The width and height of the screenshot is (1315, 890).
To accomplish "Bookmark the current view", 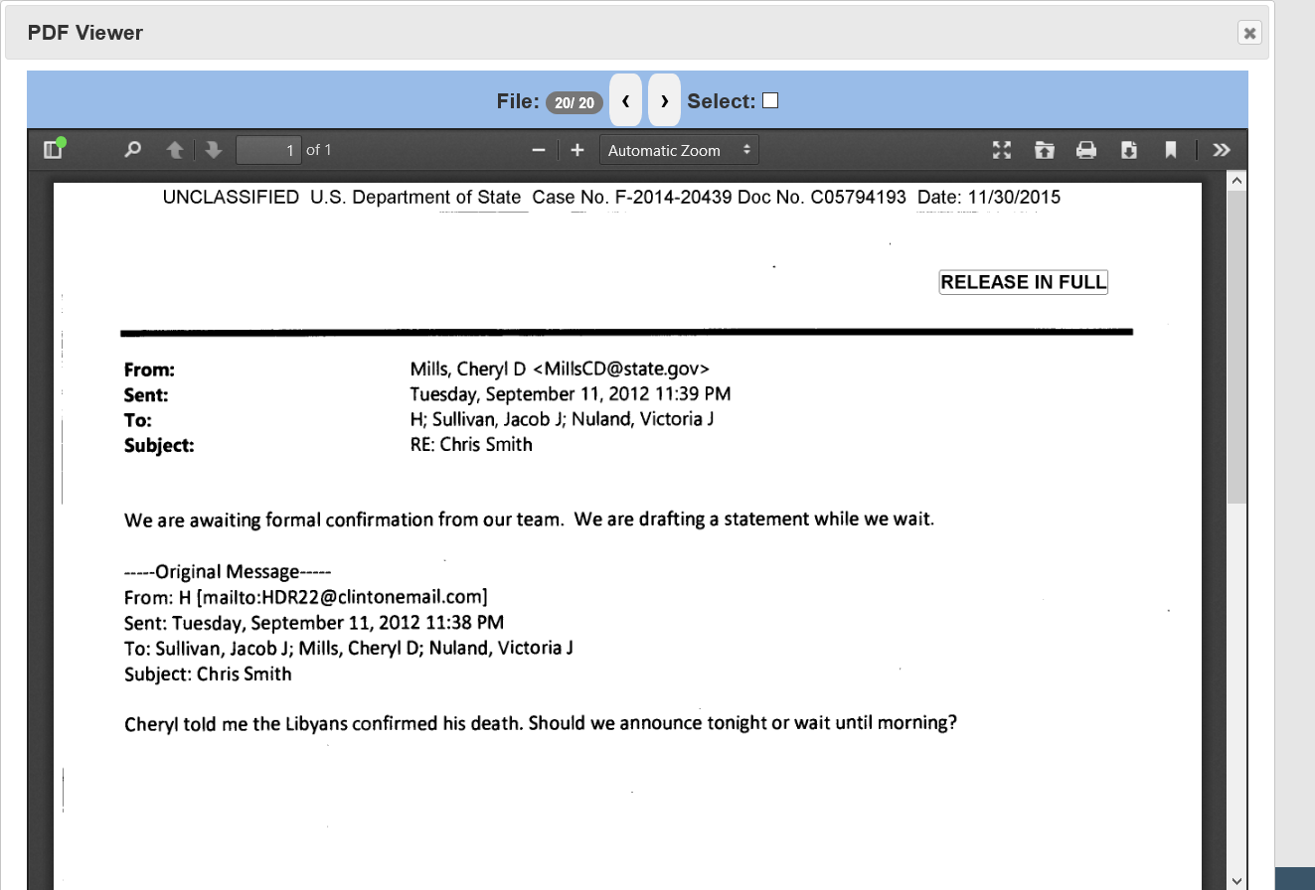I will coord(1171,150).
